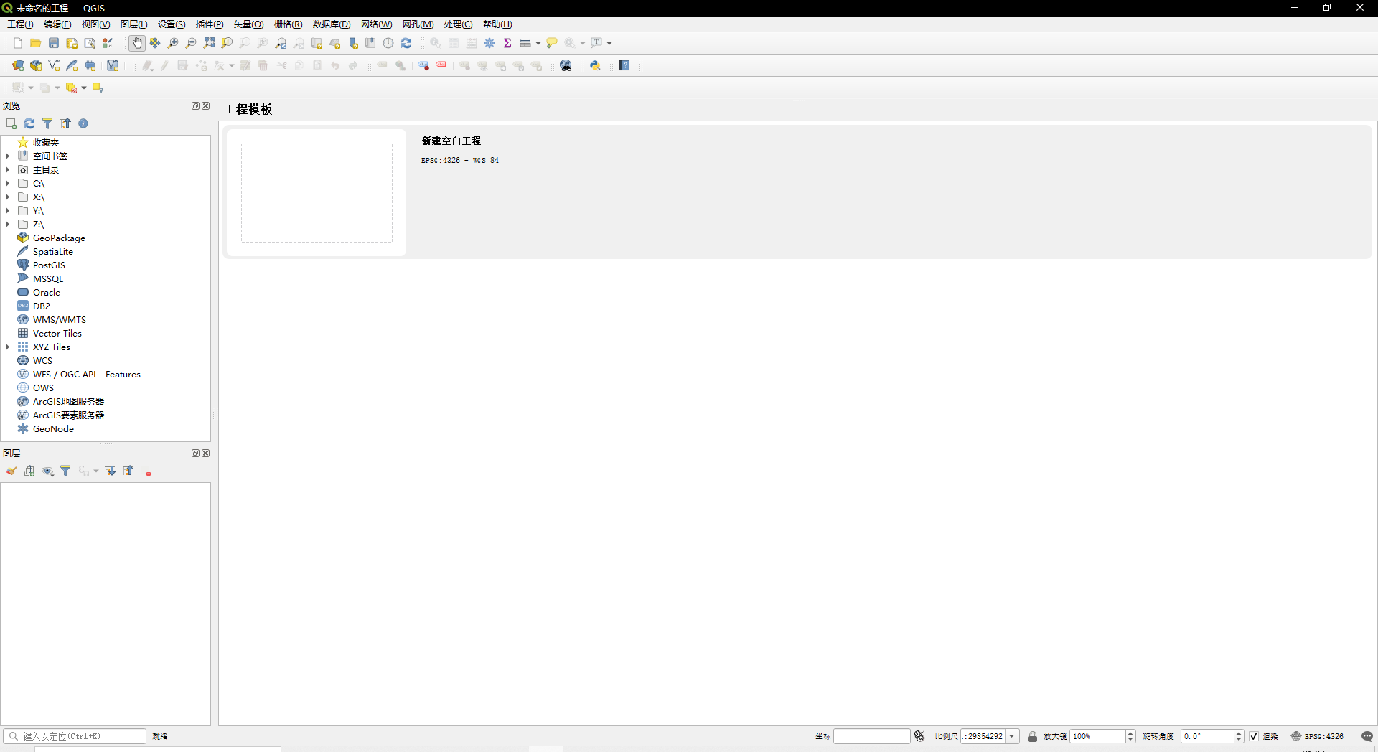Create project from 新建空白工程 template
This screenshot has height=752, width=1378.
pyautogui.click(x=316, y=192)
